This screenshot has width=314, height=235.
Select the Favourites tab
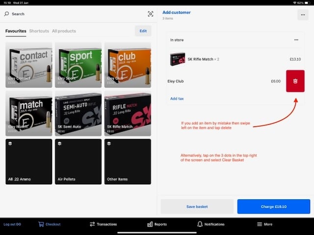pos(16,31)
